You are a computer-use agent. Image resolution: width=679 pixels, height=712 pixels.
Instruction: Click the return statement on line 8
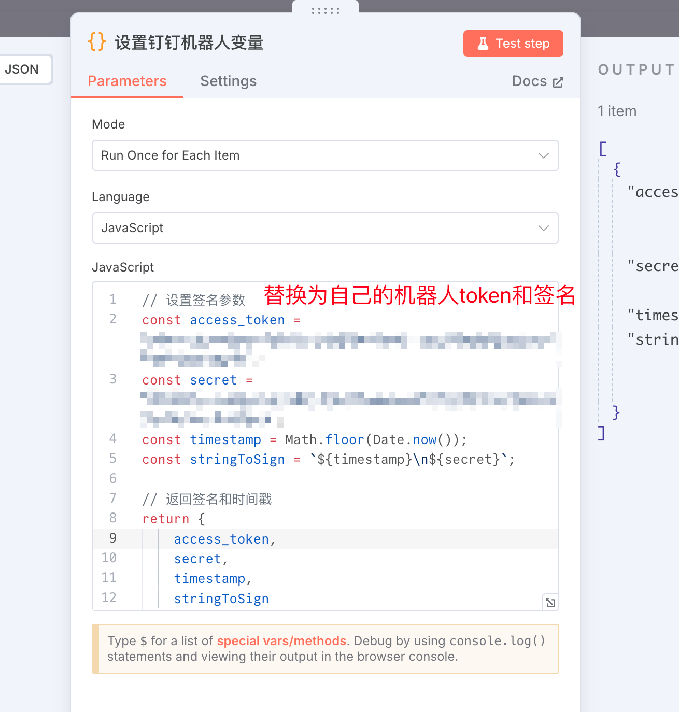tap(174, 519)
